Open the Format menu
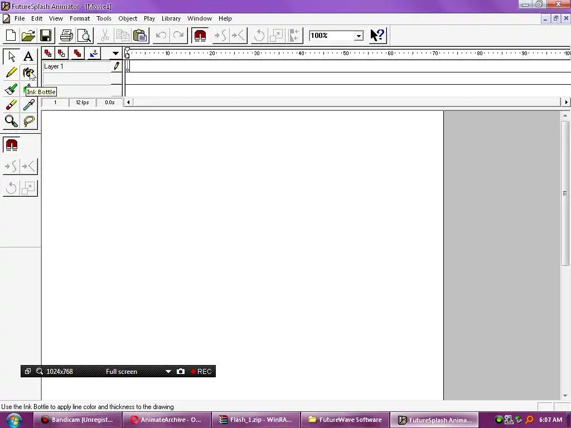Viewport: 571px width, 428px height. coord(80,18)
